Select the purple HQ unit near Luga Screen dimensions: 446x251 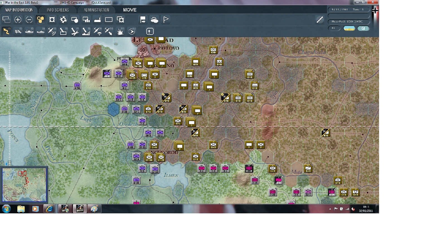(x=125, y=109)
